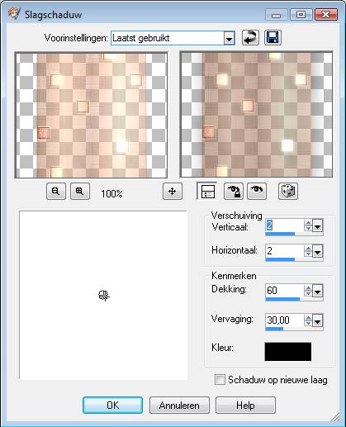Click the Help button
Screen dimensions: 346x427
click(245, 405)
